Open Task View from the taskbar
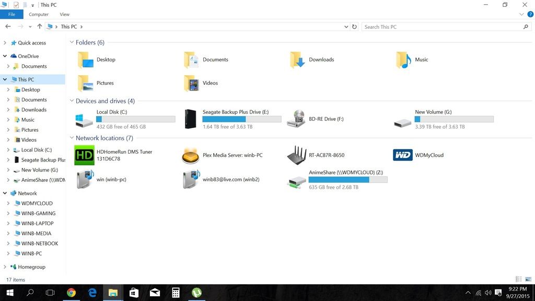 click(50, 293)
